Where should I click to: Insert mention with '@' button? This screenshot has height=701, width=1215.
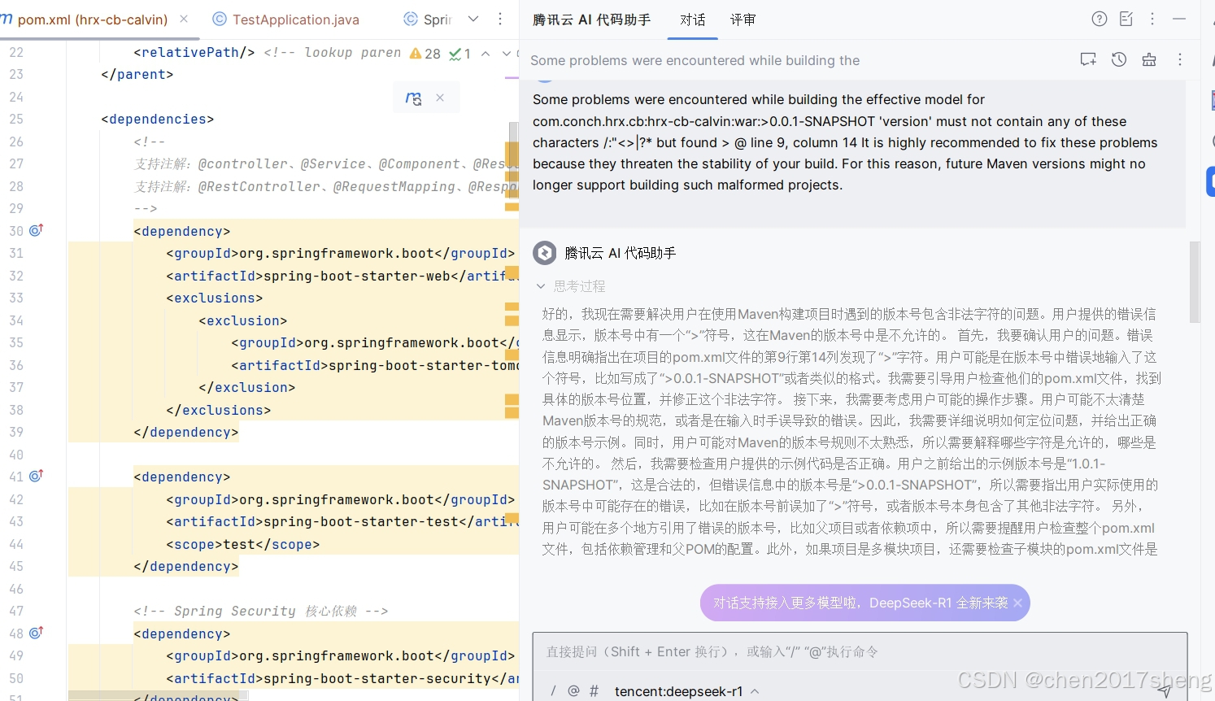coord(573,691)
